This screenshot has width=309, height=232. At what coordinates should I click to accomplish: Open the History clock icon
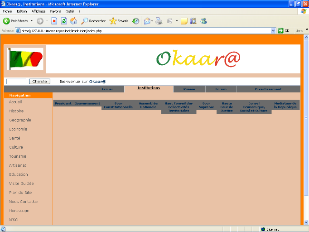pos(135,21)
